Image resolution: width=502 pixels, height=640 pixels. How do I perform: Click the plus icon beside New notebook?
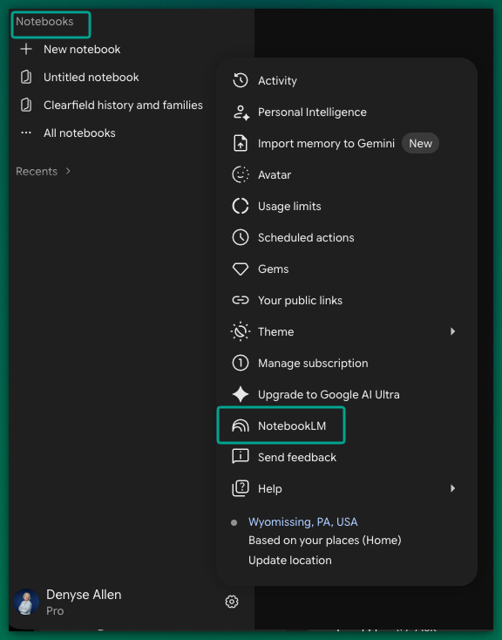[26, 50]
